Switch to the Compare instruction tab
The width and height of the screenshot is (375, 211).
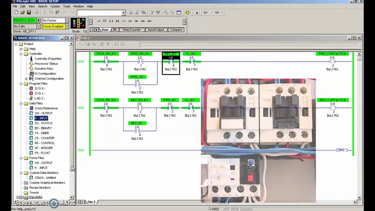tap(176, 30)
